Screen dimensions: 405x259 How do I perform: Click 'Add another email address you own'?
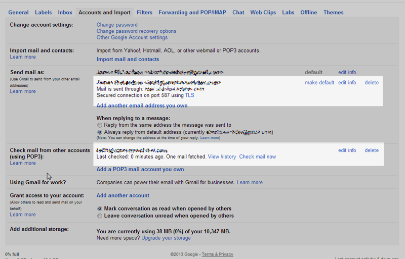point(142,106)
